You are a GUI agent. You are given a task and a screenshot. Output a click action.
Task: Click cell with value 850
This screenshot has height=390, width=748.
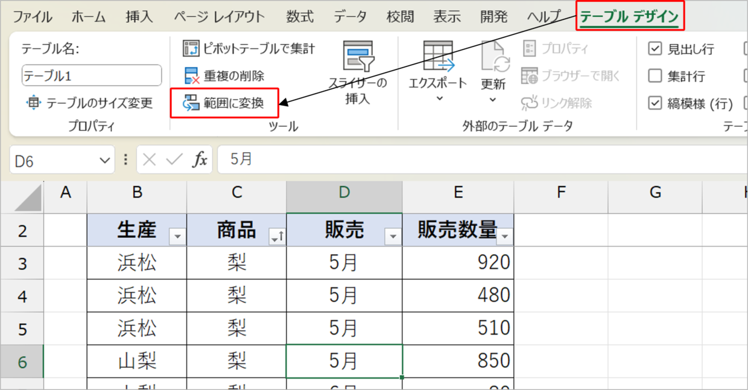click(x=458, y=362)
